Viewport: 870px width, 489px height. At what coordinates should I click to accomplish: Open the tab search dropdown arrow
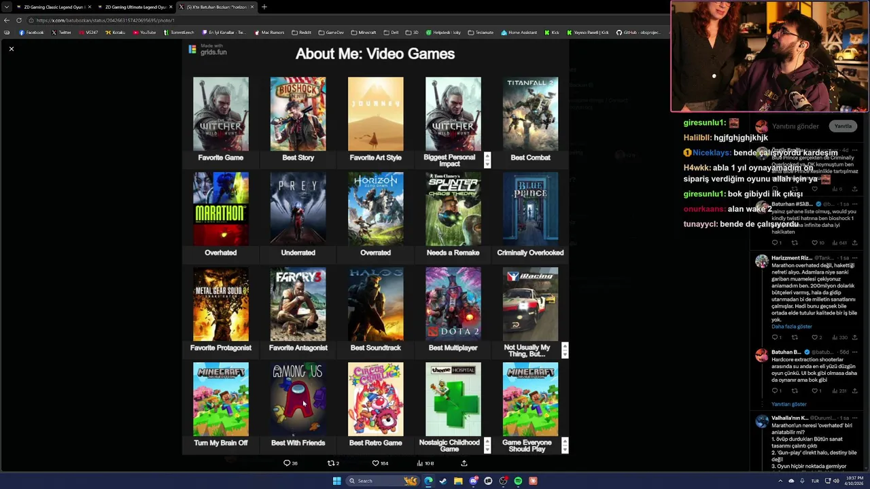[x=6, y=7]
